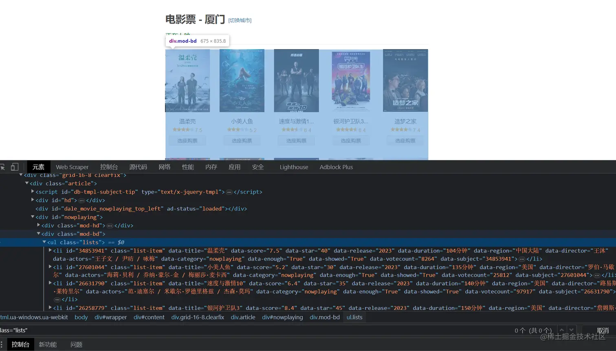Image resolution: width=616 pixels, height=351 pixels.
Task: Expand the script db-tmpl-subject-tip node
Action: [x=33, y=191]
